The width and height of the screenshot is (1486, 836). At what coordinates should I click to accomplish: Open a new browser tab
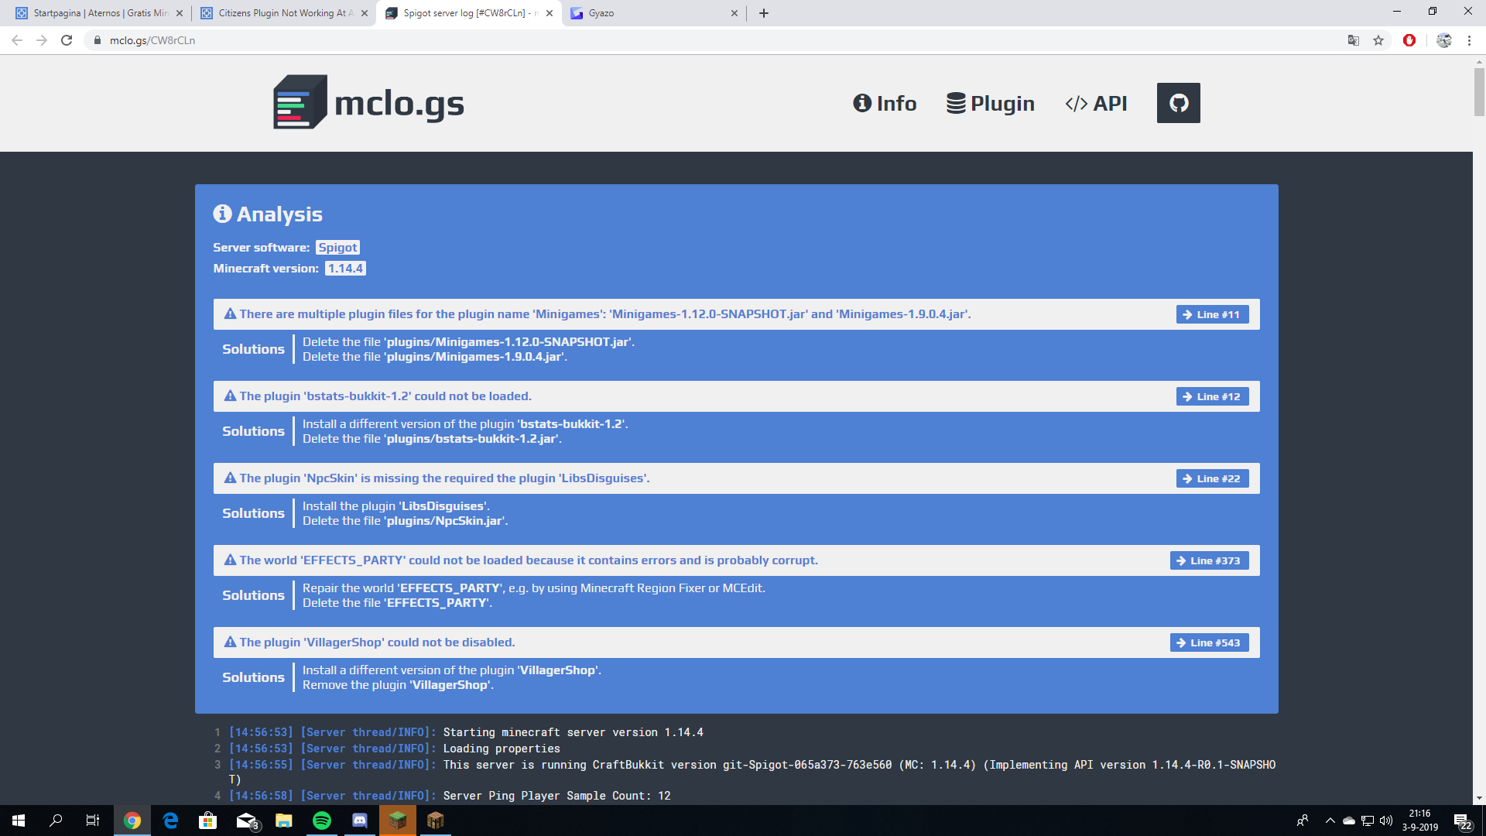point(764,13)
